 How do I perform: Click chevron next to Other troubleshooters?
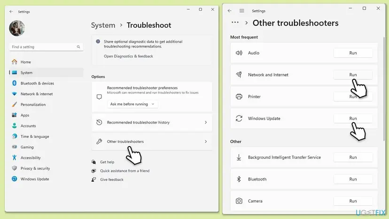[206, 141]
